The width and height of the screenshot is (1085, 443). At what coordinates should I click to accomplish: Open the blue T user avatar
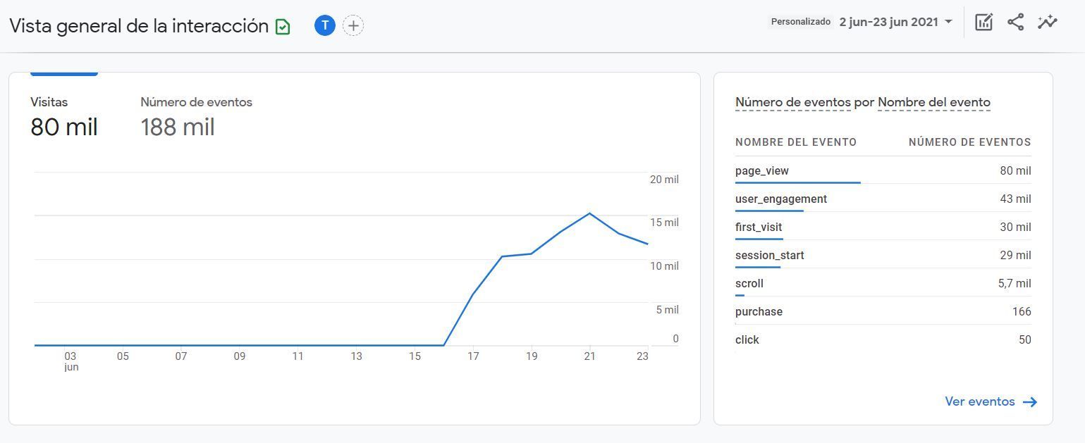click(324, 26)
